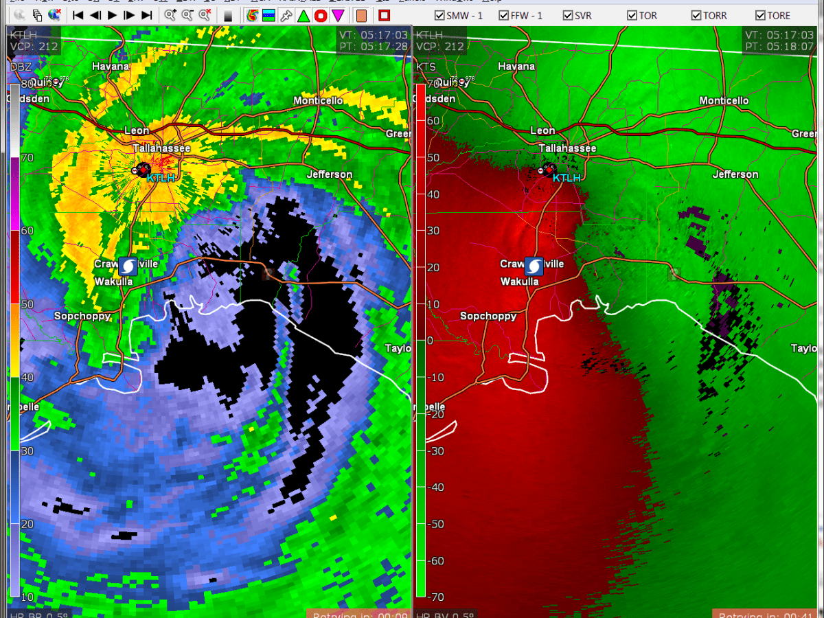
Task: Click the green triangle toolbar icon
Action: [303, 15]
